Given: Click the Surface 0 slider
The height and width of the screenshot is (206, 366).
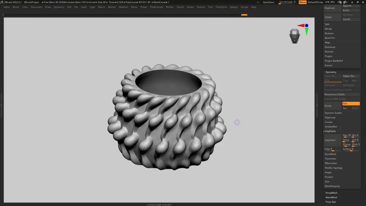Looking at the screenshot, I should tap(351, 149).
